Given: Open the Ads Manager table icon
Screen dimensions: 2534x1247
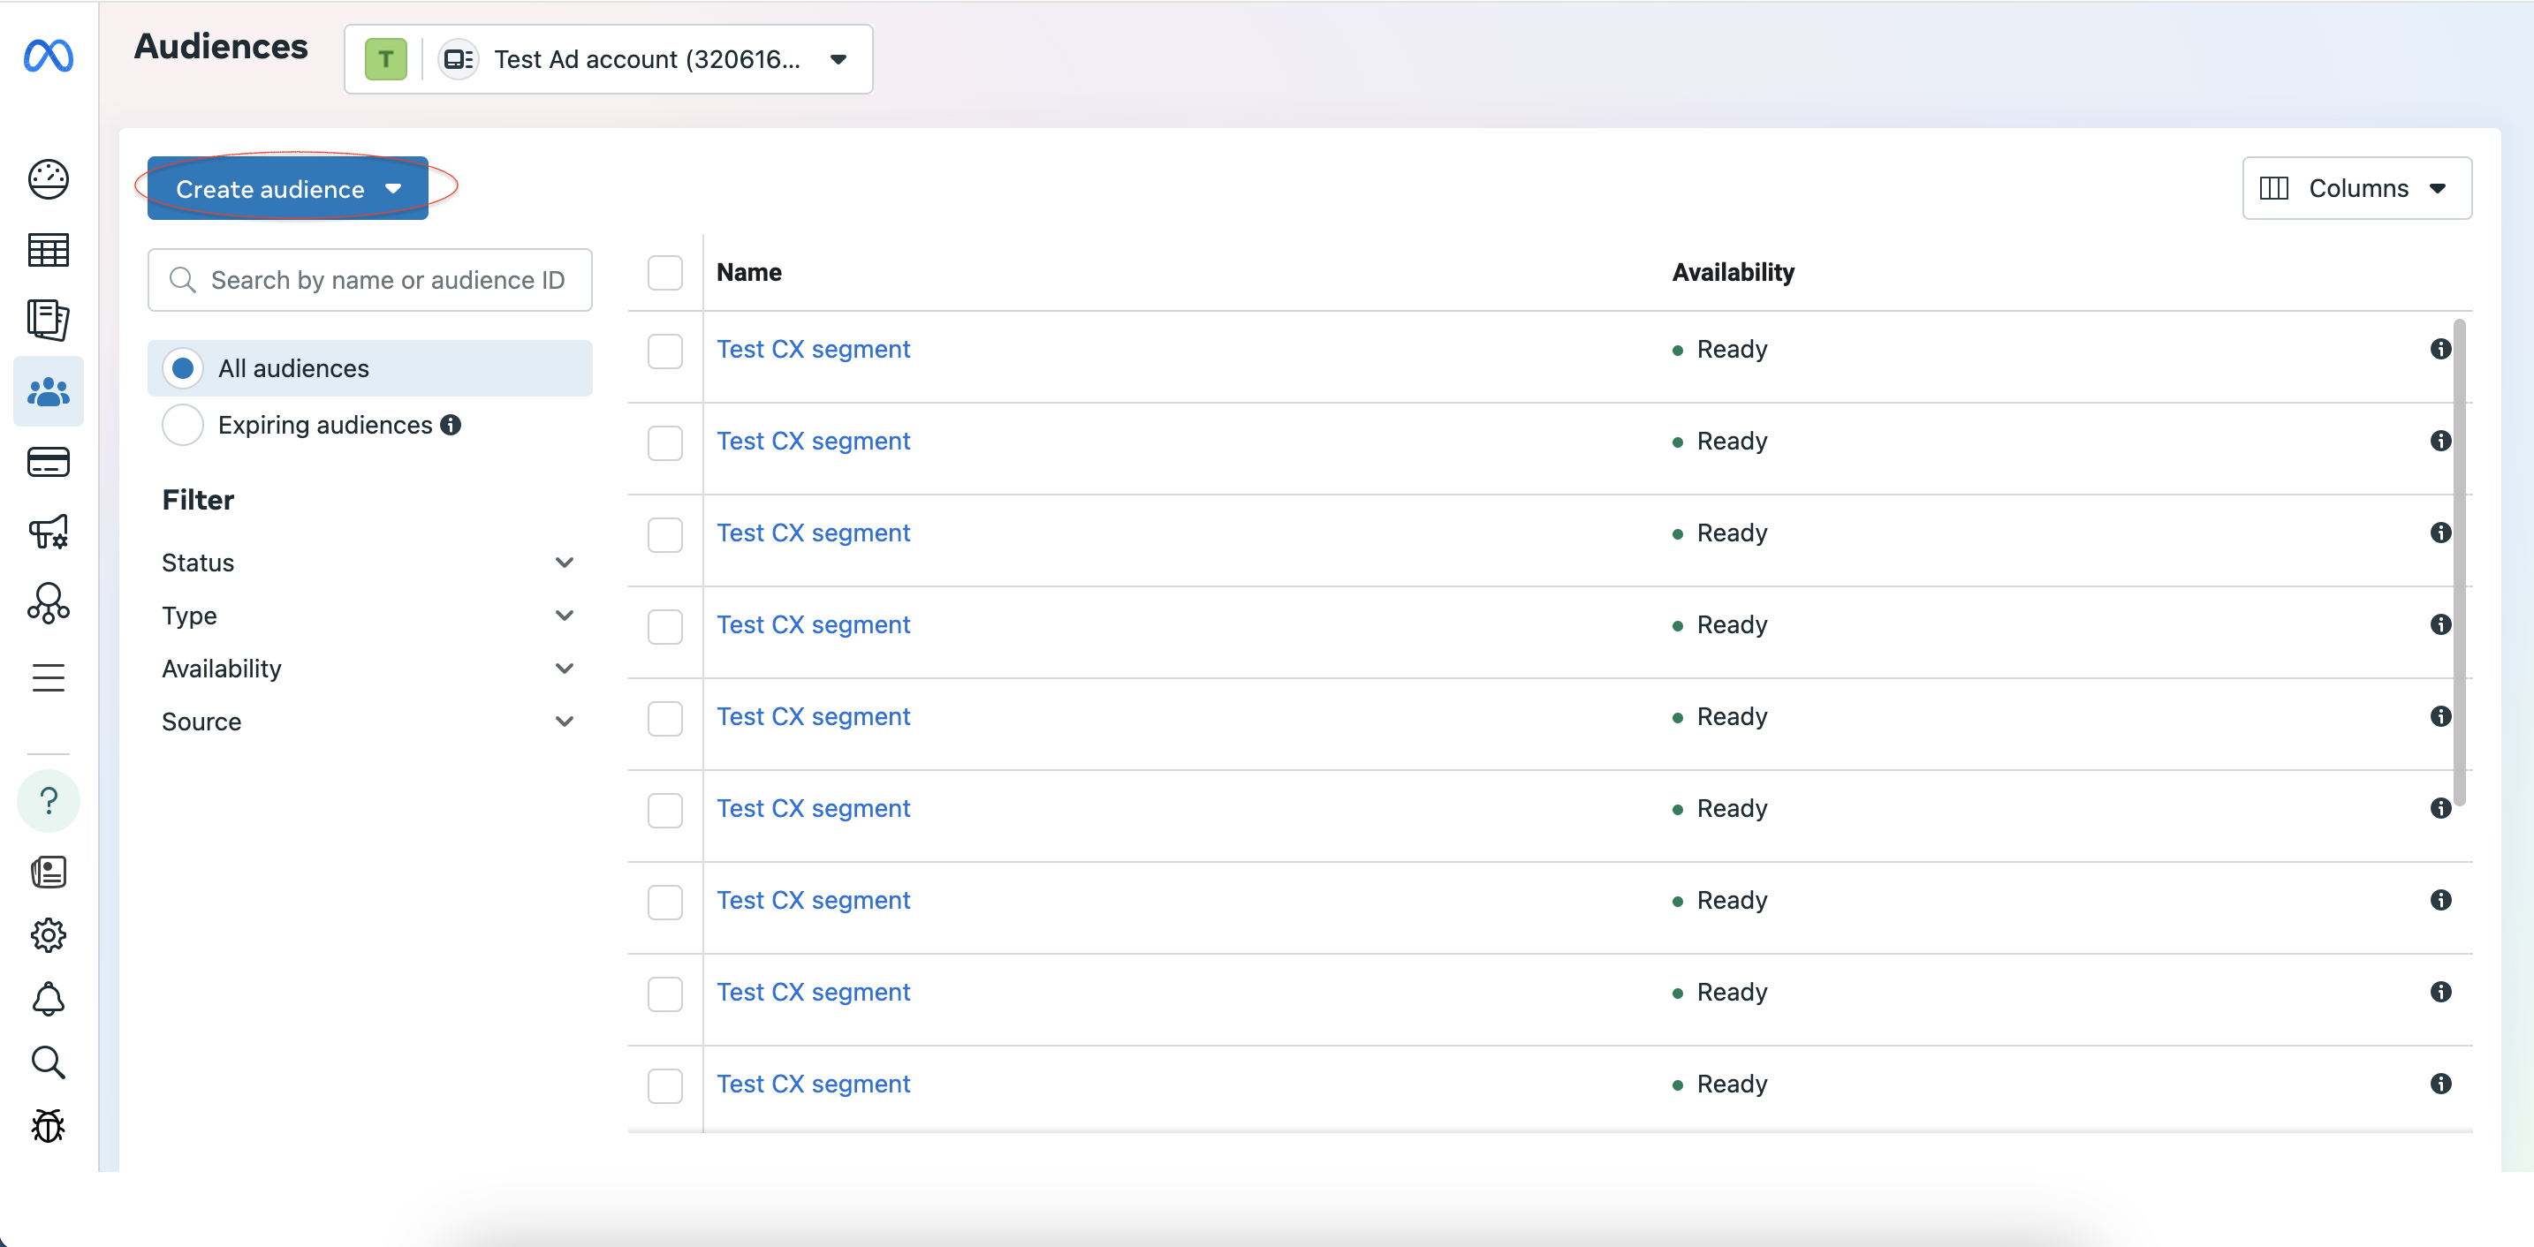Looking at the screenshot, I should 49,250.
